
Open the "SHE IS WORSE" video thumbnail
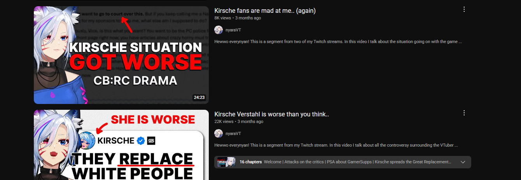121,145
